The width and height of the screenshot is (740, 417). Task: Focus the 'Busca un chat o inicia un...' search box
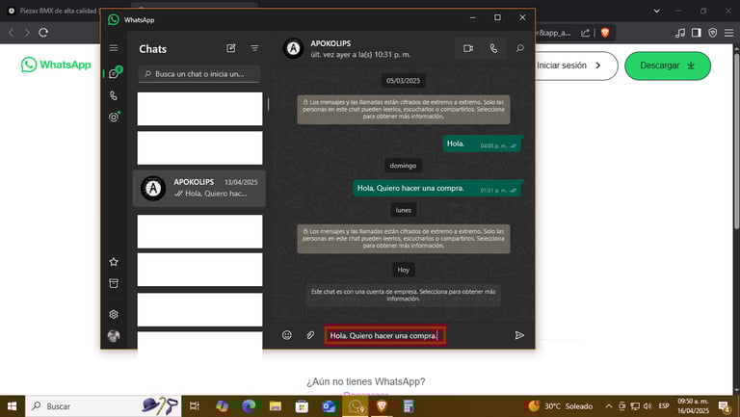199,74
